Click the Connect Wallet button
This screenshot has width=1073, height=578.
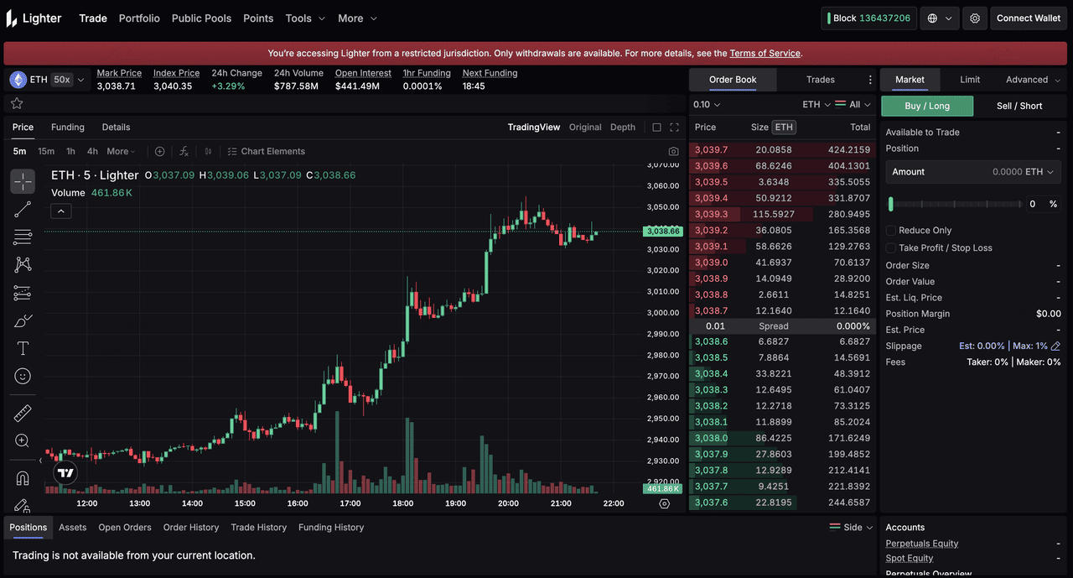click(1028, 18)
